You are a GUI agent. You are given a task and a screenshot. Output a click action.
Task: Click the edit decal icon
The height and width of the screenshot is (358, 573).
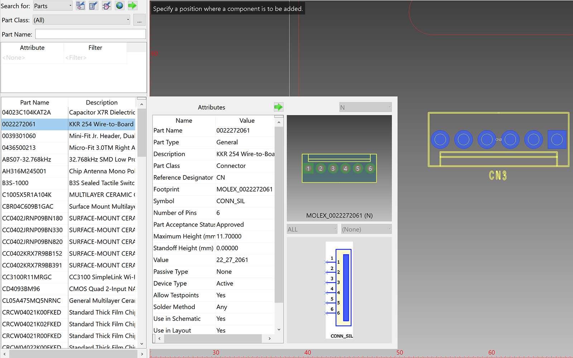[106, 5]
